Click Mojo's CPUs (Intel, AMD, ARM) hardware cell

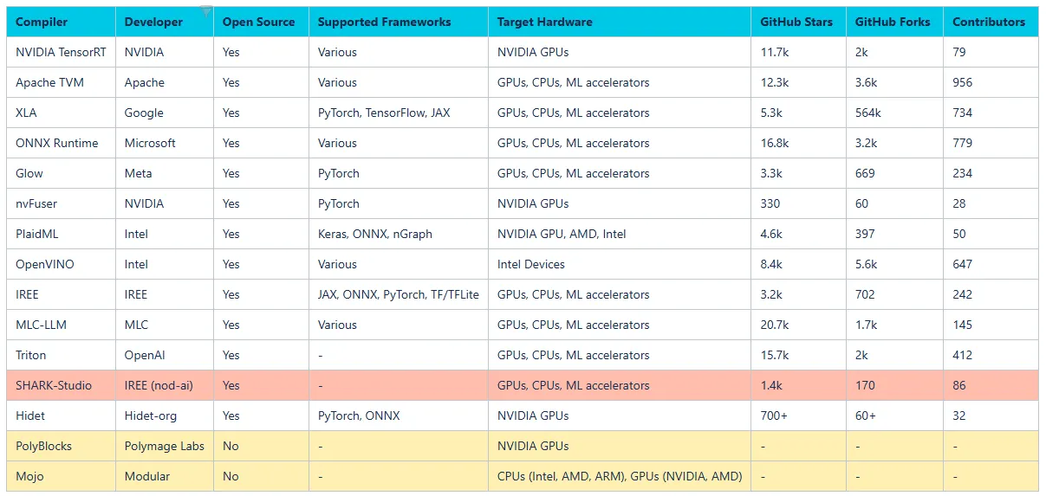tap(620, 476)
